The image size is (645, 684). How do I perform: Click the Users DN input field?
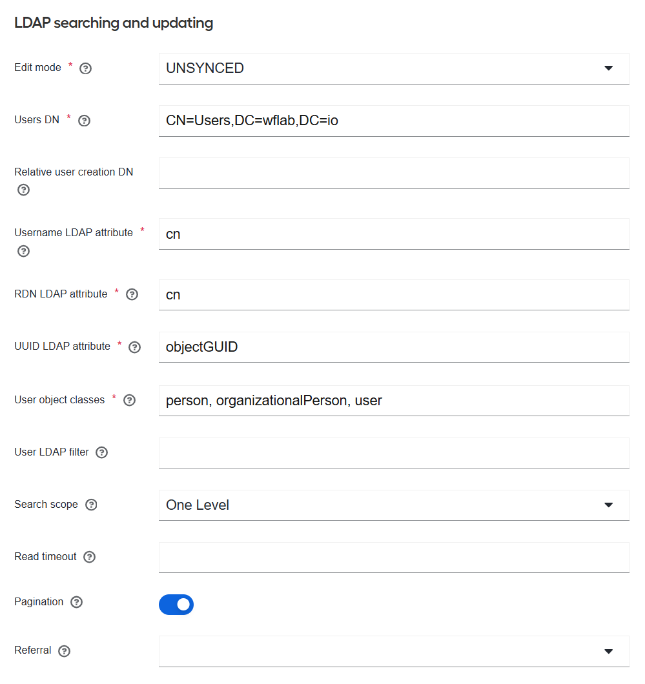click(394, 121)
